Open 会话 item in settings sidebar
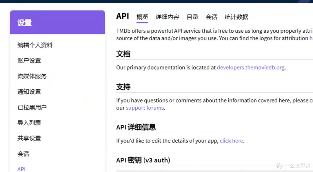 tap(23, 154)
